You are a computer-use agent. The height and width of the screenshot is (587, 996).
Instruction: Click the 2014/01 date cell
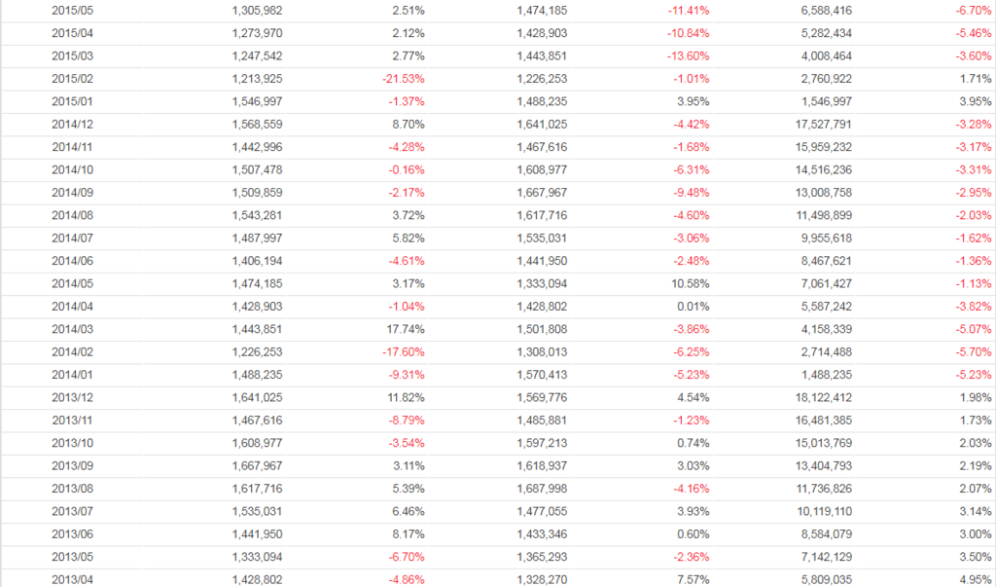(73, 375)
